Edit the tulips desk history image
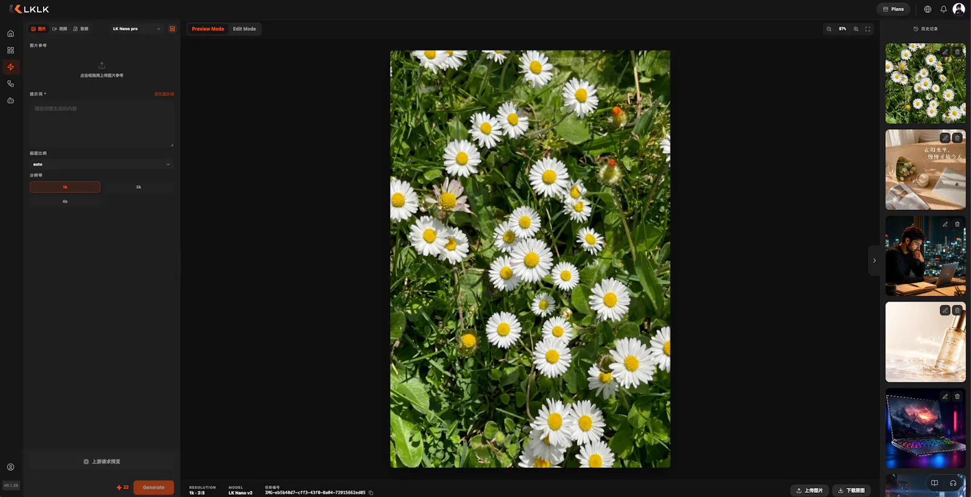971x497 pixels. 945,138
